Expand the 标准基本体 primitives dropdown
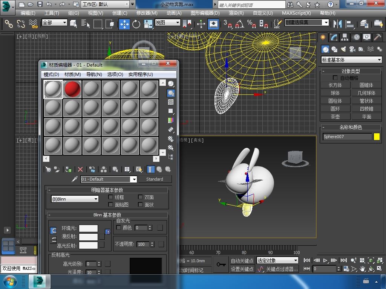Viewport: 386px width, 289px height. 351,60
